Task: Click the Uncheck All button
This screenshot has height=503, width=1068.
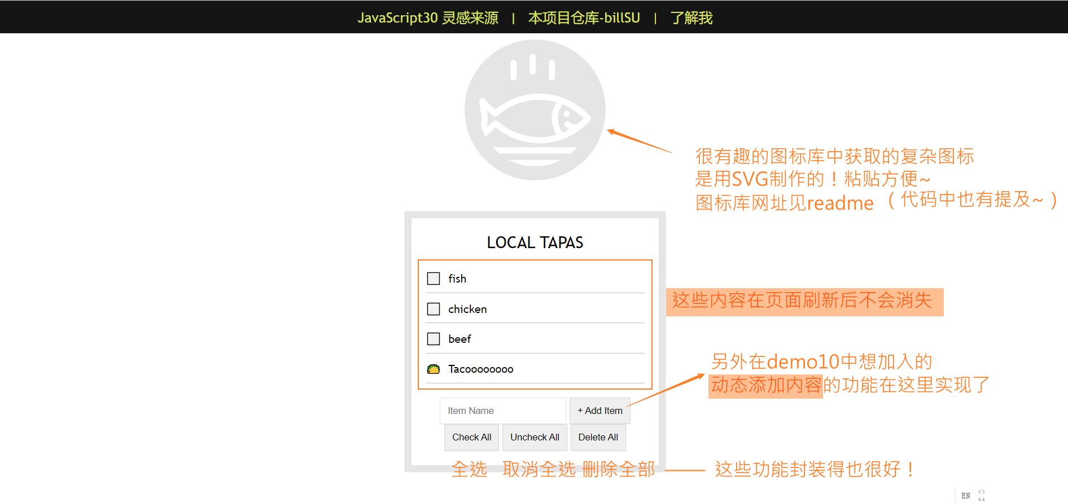Action: 535,437
